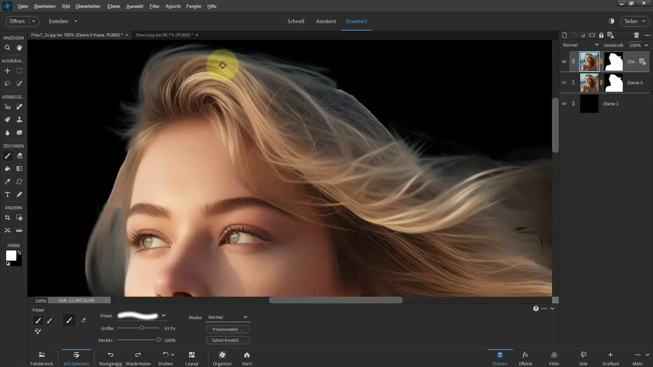Switch to the Assistent tab
The height and width of the screenshot is (367, 653).
coord(326,21)
